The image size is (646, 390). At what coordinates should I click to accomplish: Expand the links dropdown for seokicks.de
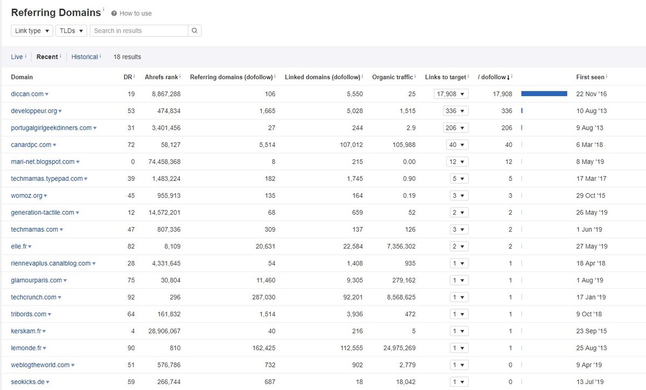pyautogui.click(x=459, y=382)
